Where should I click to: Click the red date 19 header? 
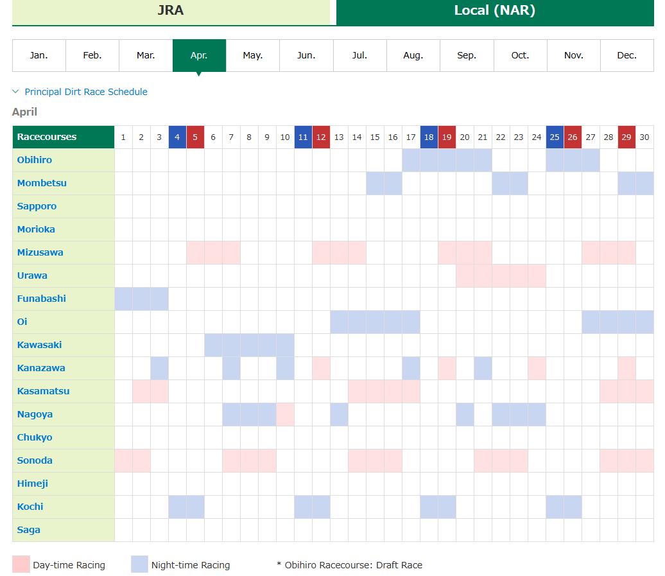[x=447, y=137]
